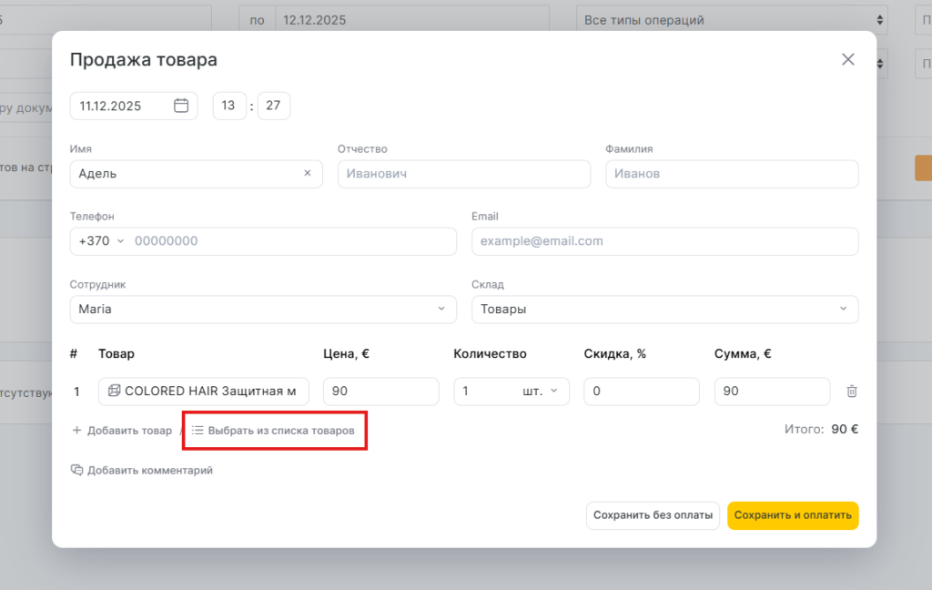This screenshot has height=590, width=932.
Task: Open Выбрать из списка товаров
Action: tap(274, 431)
